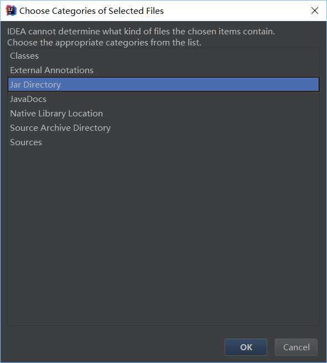The image size is (327, 363).
Task: Click empty area below Sources entry
Action: tap(163, 236)
